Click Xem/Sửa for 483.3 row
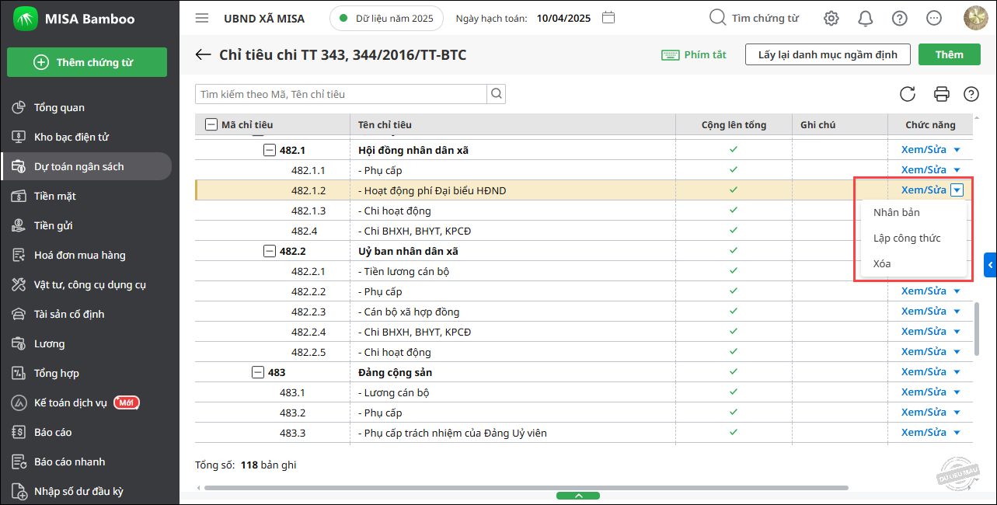This screenshot has width=997, height=505. point(923,432)
